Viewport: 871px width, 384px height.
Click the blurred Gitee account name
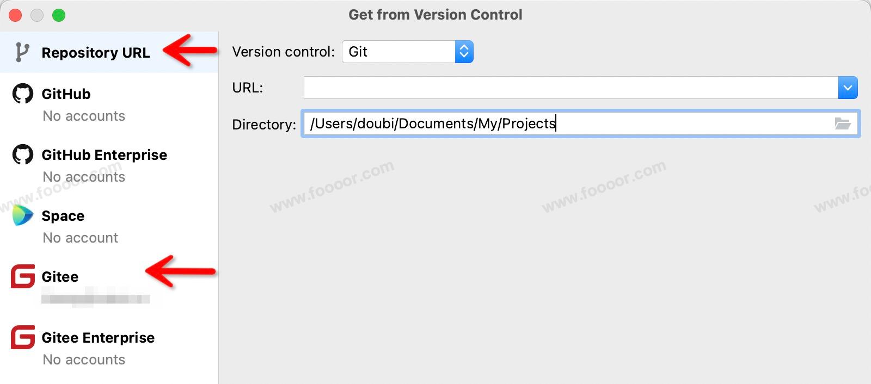coord(96,299)
